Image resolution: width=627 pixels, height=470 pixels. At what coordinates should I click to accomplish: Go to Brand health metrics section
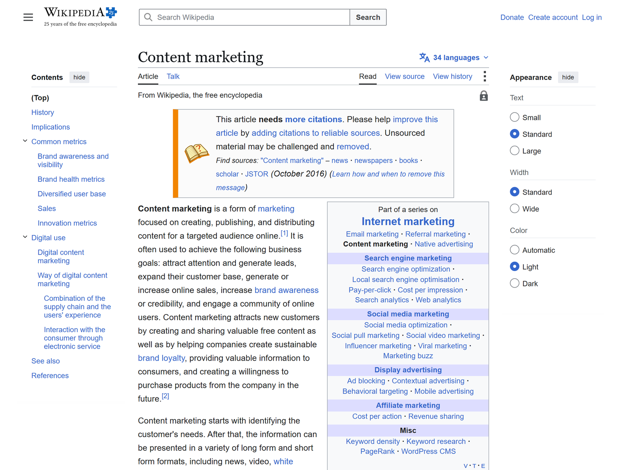point(71,179)
